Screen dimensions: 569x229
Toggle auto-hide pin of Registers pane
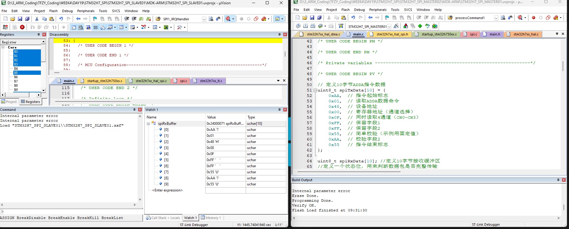(38, 35)
